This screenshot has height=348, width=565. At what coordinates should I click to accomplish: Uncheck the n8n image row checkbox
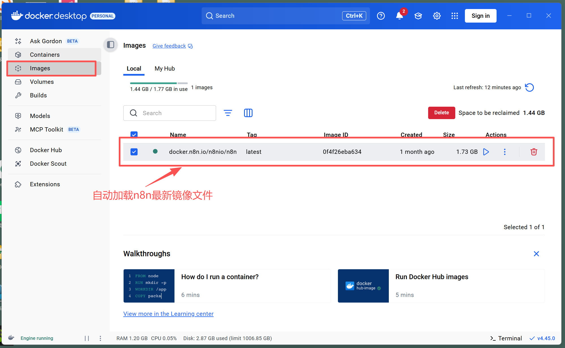click(134, 152)
